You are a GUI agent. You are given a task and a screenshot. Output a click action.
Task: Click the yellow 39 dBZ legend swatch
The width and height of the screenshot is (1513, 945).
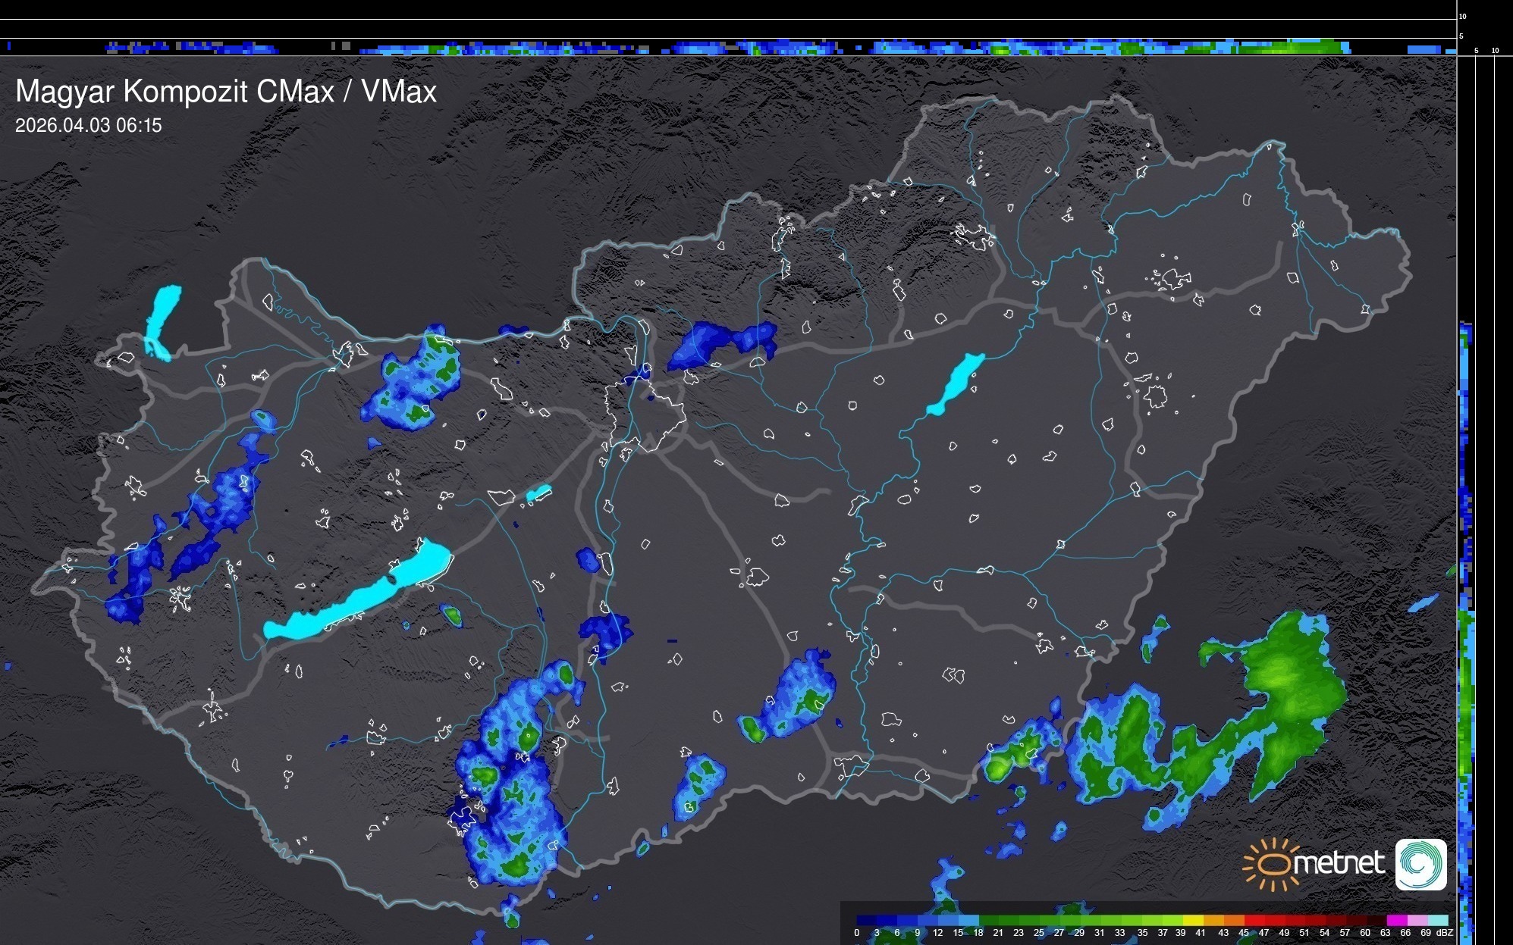[x=1192, y=920]
